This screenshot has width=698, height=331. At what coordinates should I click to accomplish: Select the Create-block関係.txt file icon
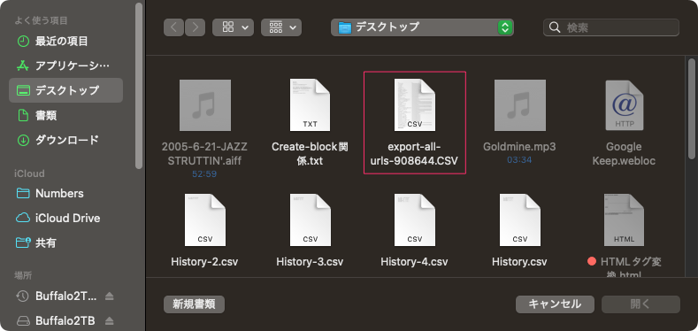tap(310, 105)
